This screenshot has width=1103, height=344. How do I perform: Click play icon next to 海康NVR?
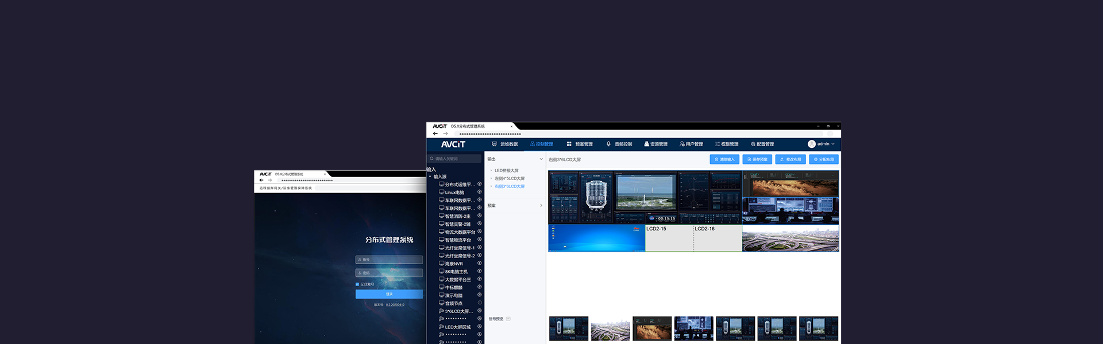pyautogui.click(x=480, y=263)
